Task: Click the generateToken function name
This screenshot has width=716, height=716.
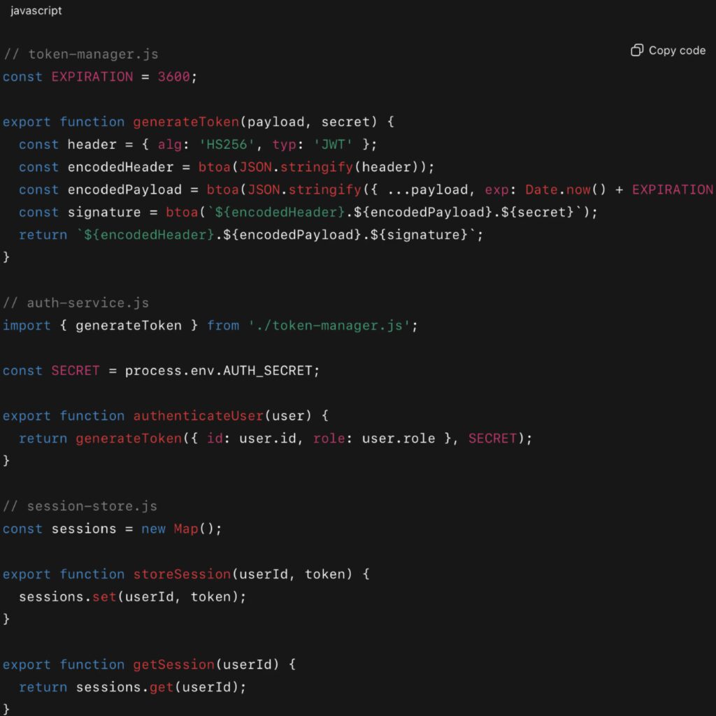Action: tap(185, 122)
